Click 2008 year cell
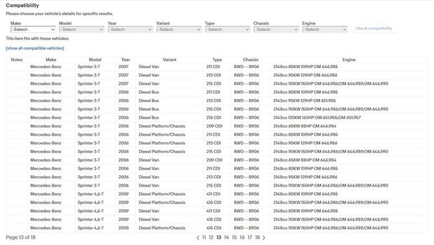The height and width of the screenshot is (245, 434). click(x=124, y=228)
